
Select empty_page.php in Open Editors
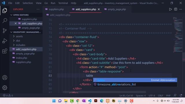(31, 28)
